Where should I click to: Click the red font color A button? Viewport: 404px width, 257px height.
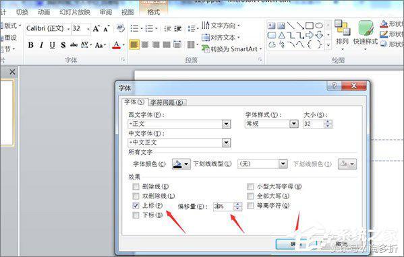click(117, 45)
